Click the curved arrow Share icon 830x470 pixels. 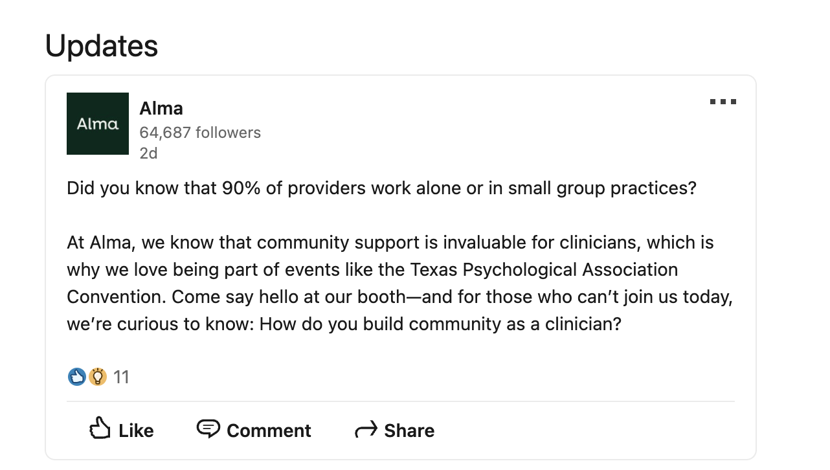[366, 429]
